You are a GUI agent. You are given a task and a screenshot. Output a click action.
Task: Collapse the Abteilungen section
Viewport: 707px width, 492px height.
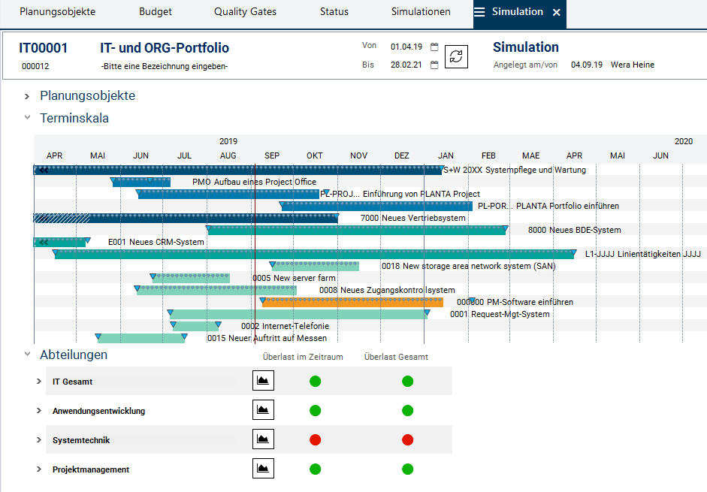[27, 355]
